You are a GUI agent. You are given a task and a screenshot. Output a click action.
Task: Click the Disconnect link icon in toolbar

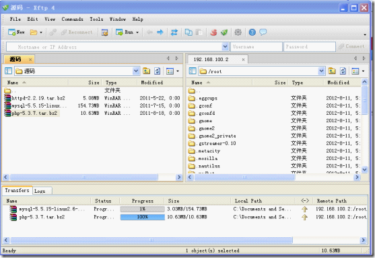[53, 32]
